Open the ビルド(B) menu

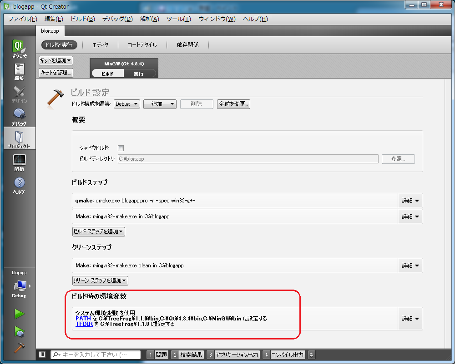coord(83,19)
